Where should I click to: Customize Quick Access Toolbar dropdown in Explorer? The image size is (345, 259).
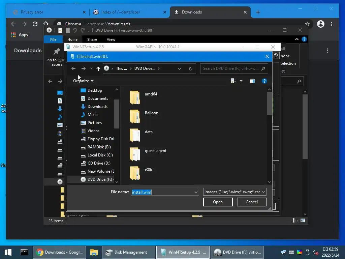(89, 30)
